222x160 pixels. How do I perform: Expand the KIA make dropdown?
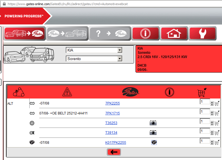(120, 50)
